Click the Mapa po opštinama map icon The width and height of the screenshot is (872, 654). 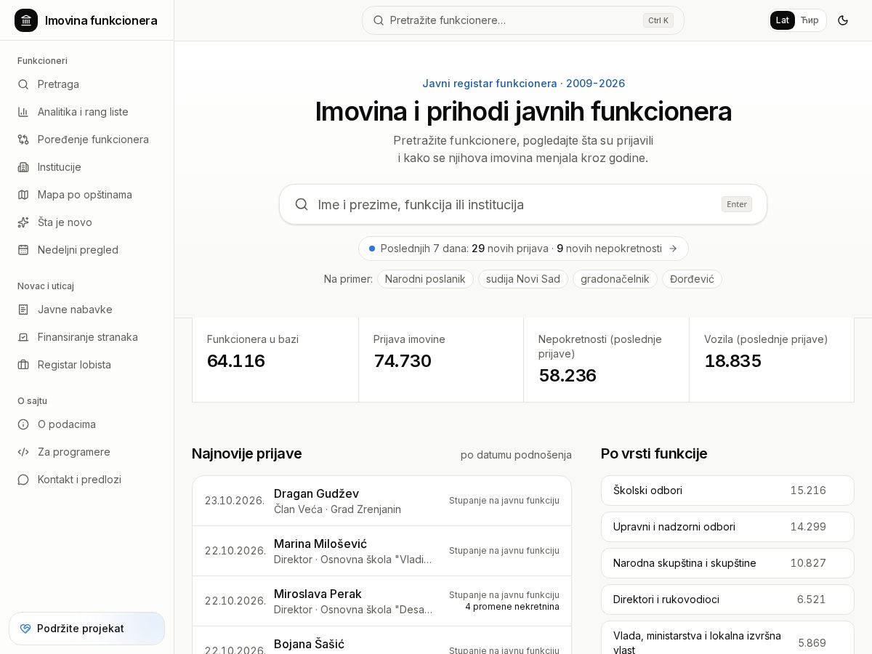pos(23,195)
